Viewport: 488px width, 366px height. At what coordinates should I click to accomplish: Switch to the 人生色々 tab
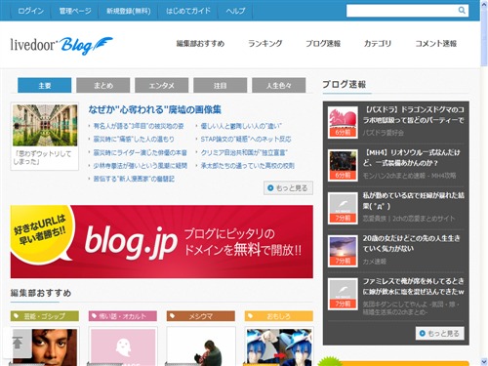(279, 85)
